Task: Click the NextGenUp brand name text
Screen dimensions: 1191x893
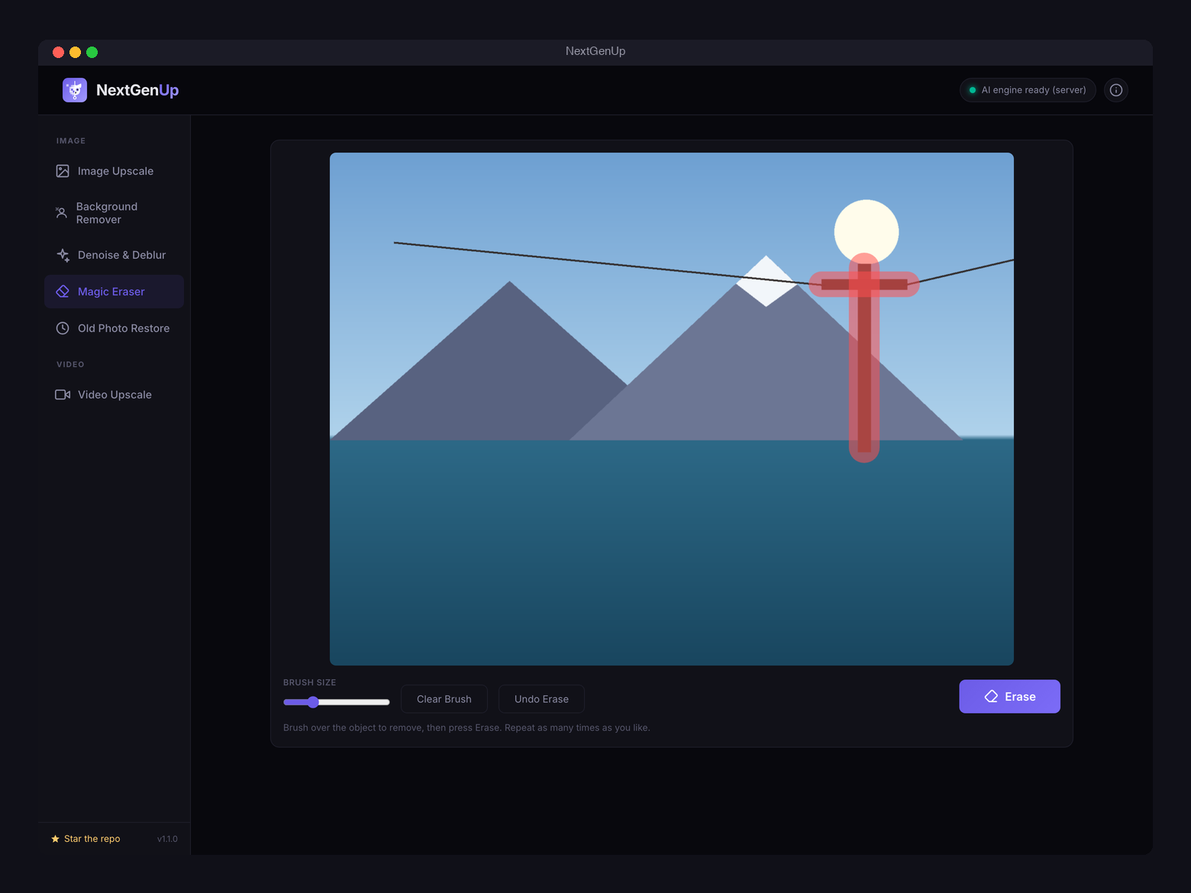Action: [137, 90]
